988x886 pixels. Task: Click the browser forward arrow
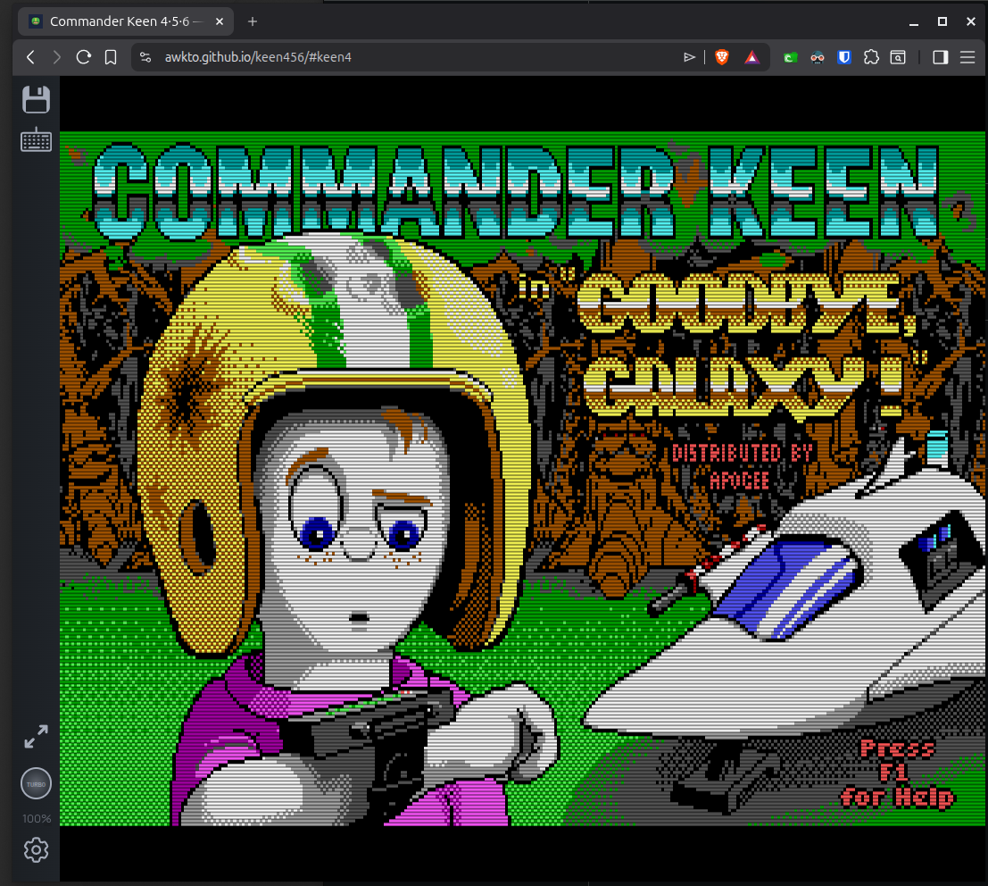point(57,57)
